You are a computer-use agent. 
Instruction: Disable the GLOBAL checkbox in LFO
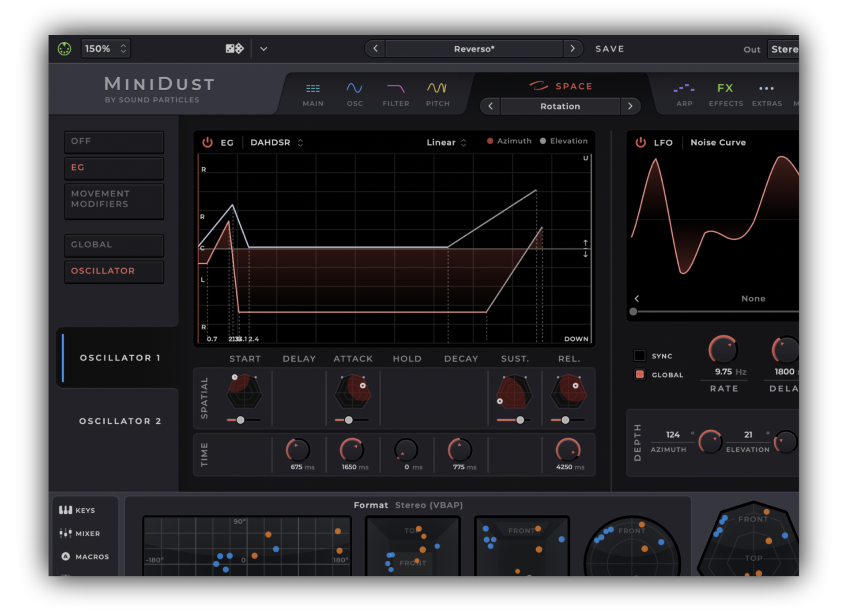click(x=640, y=374)
